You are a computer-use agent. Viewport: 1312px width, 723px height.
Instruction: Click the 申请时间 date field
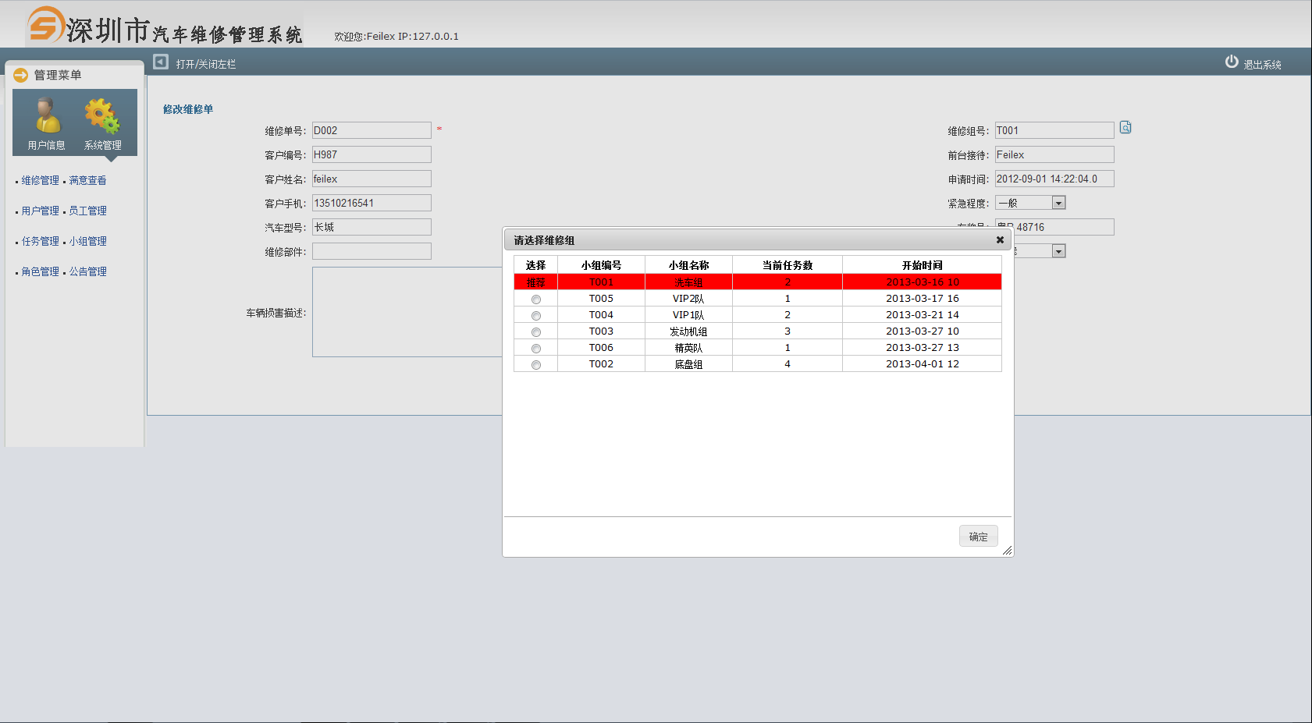click(1054, 179)
